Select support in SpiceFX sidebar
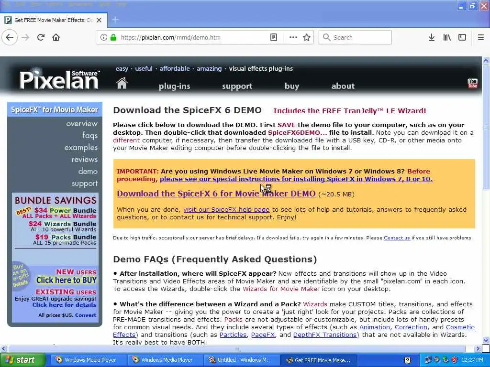This screenshot has height=367, width=490. 84,183
